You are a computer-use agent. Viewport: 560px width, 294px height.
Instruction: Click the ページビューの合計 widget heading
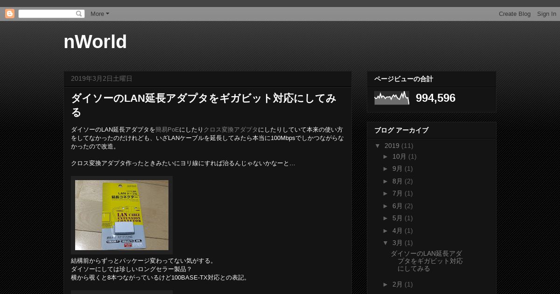click(404, 79)
